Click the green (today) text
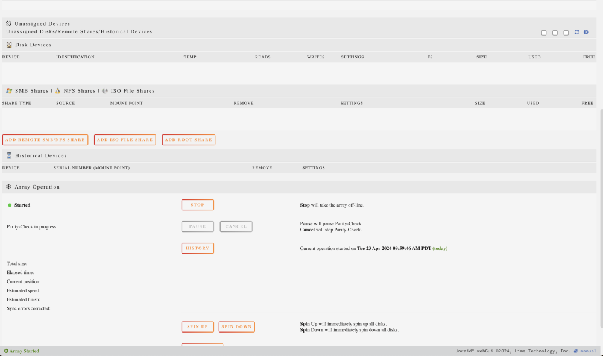This screenshot has width=603, height=356. coord(440,248)
